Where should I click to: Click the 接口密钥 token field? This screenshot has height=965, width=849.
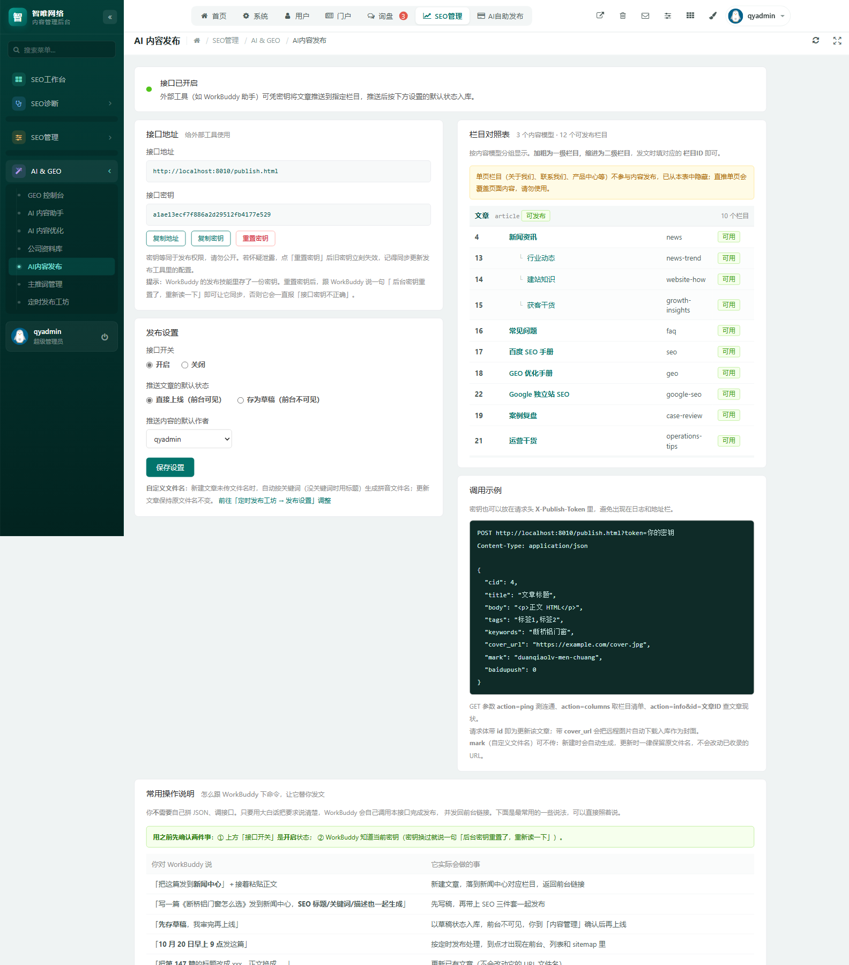click(x=288, y=214)
